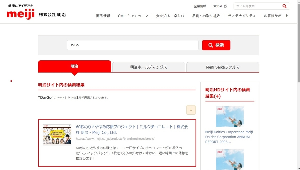This screenshot has width=300, height=170.
Task: Open the サステナビリティ menu
Action: (242, 16)
